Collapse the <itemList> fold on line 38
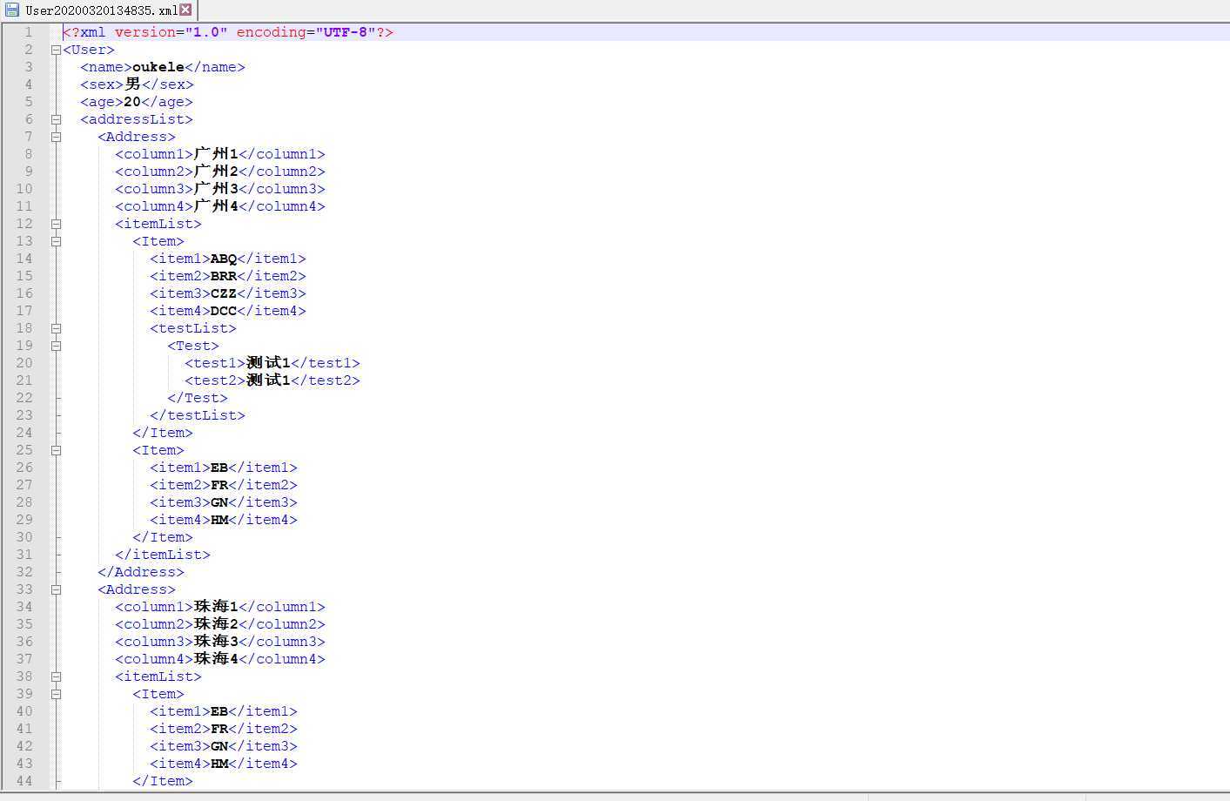 pyautogui.click(x=56, y=676)
